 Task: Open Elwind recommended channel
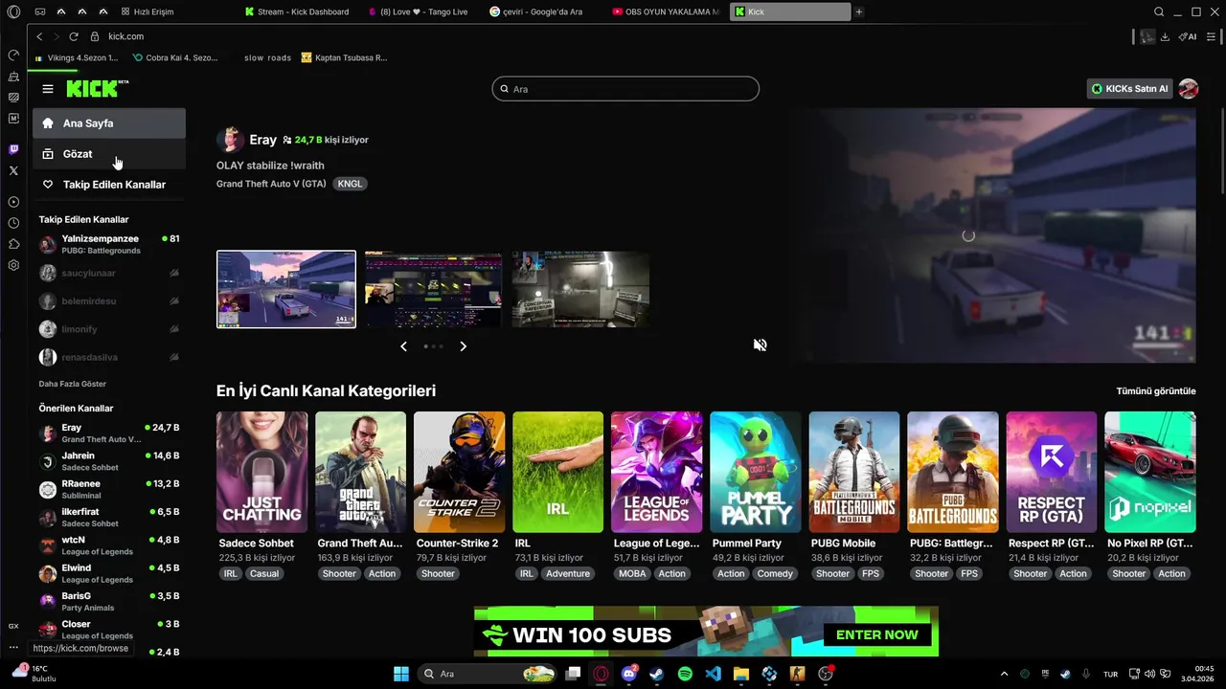tap(109, 573)
